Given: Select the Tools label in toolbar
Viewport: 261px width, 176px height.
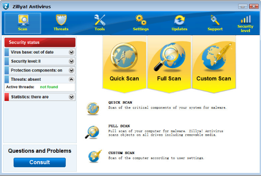Looking at the screenshot, I should [x=100, y=29].
